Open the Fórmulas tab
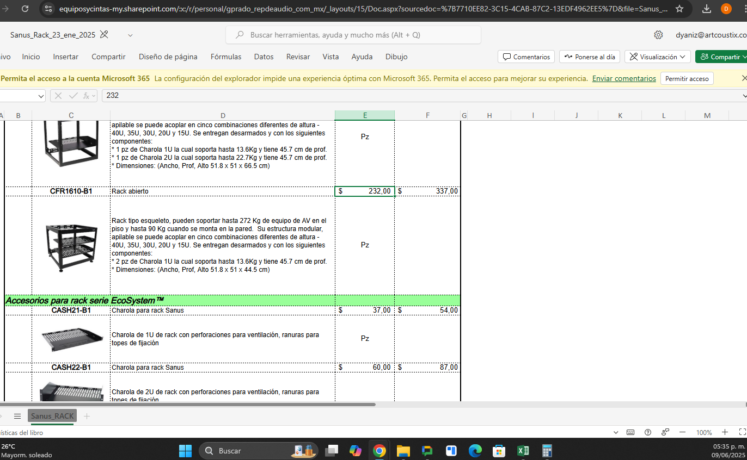Image resolution: width=747 pixels, height=460 pixels. [226, 57]
